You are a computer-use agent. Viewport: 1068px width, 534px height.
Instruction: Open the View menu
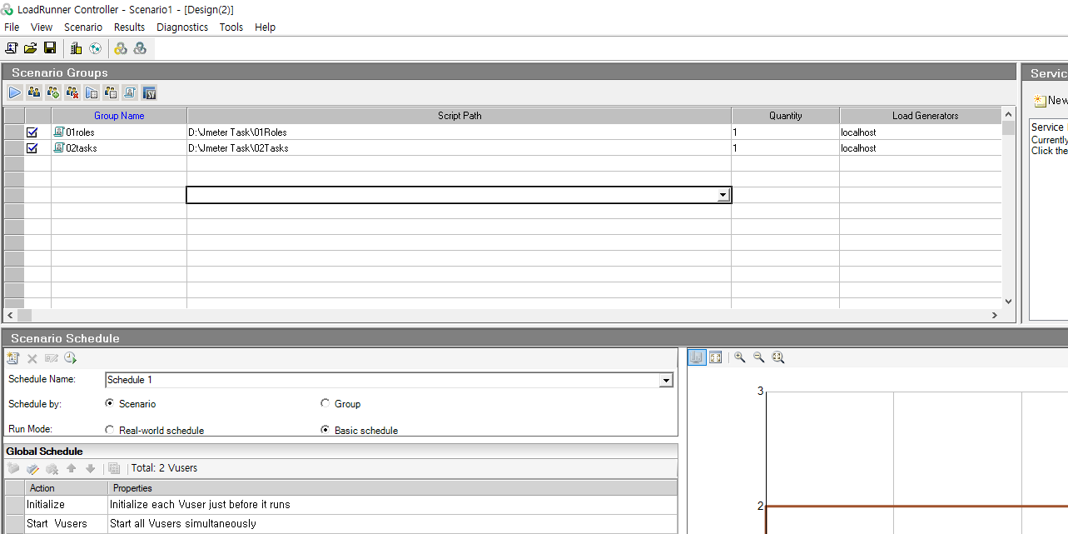point(42,27)
